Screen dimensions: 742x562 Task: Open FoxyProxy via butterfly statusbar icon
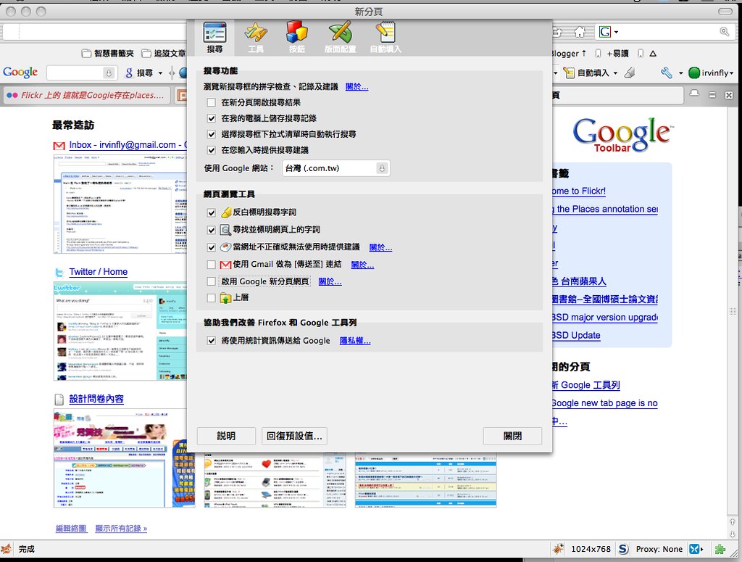(695, 549)
